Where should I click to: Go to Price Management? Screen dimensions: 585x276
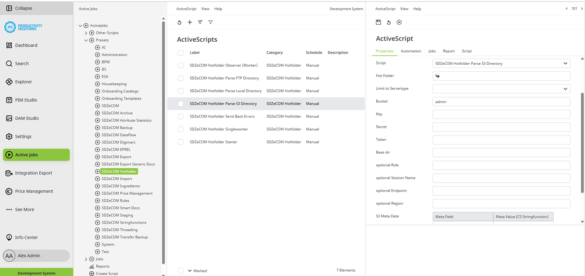(x=34, y=191)
